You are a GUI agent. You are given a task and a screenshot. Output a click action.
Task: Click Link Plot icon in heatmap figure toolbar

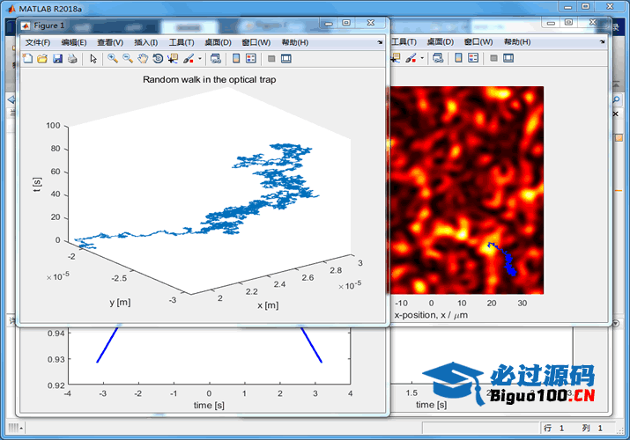pyautogui.click(x=438, y=58)
